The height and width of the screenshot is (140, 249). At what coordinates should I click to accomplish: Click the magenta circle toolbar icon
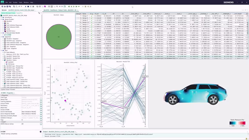click(45, 7)
